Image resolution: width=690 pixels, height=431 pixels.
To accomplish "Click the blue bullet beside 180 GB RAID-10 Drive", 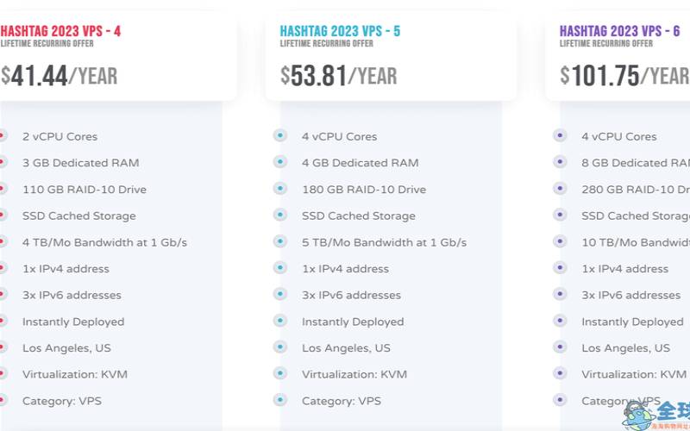I will (279, 189).
